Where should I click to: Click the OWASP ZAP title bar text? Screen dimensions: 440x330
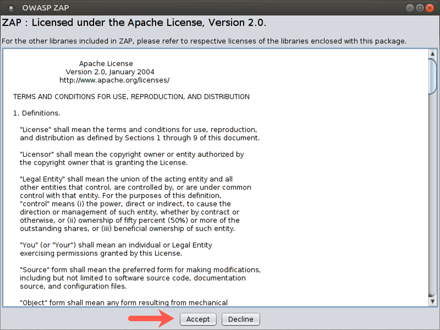[45, 8]
